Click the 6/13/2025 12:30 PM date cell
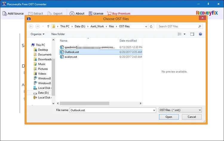Image resolution: width=224 pixels, height=141 pixels. tap(131, 47)
